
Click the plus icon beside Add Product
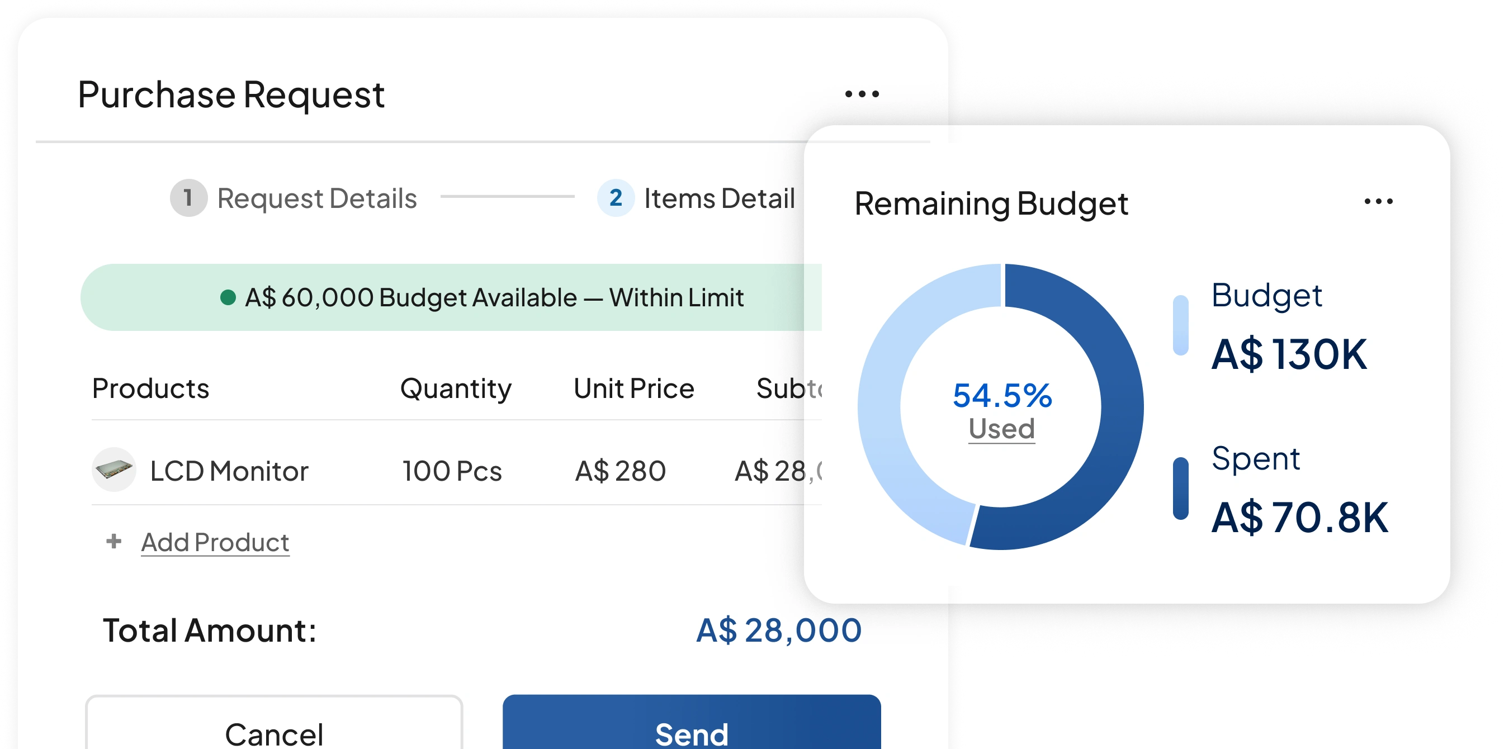point(114,541)
